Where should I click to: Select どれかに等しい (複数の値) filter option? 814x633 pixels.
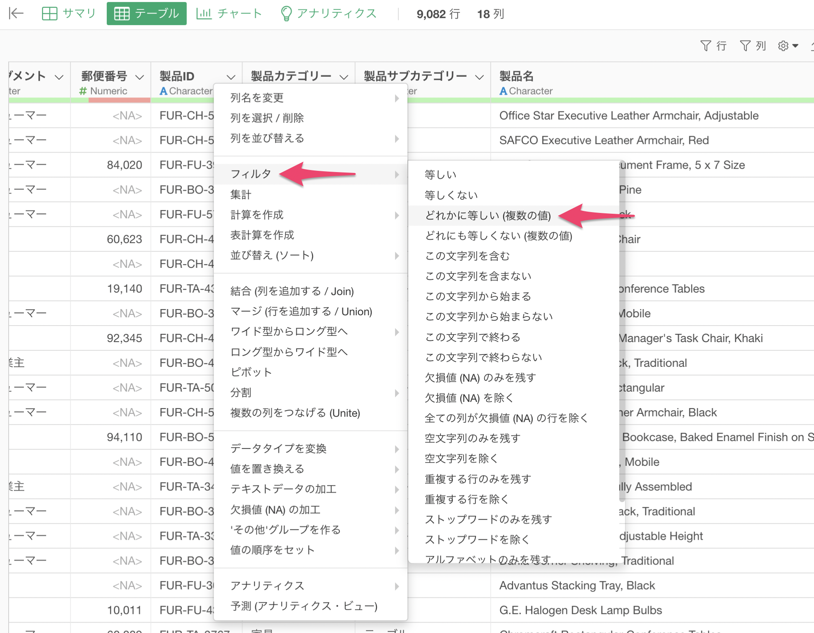click(x=488, y=215)
